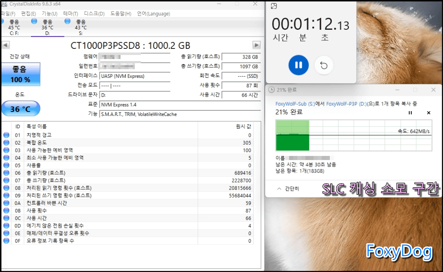Click the 회전 속도 field showing ---- (SSD)
The width and height of the screenshot is (443, 272).
tap(241, 76)
